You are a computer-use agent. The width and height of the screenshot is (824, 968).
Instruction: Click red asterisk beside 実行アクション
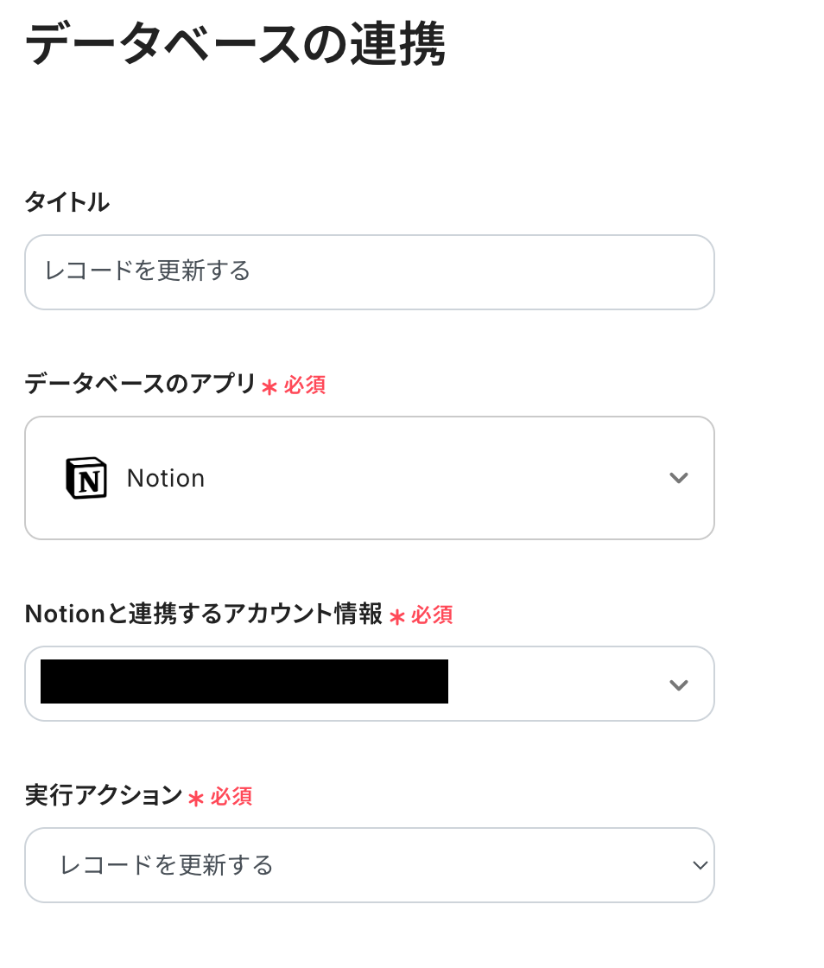point(196,799)
